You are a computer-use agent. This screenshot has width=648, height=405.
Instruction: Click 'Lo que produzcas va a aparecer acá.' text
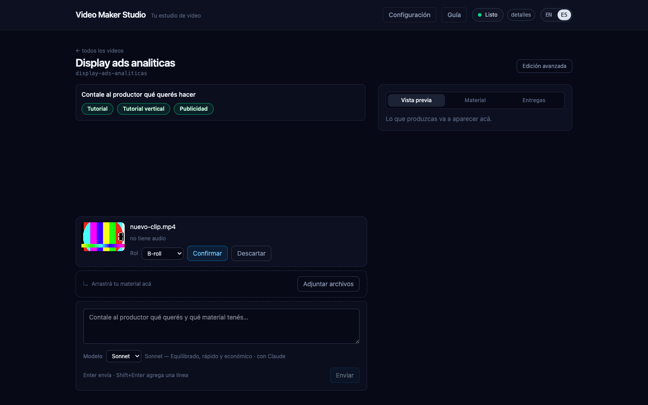tap(439, 119)
